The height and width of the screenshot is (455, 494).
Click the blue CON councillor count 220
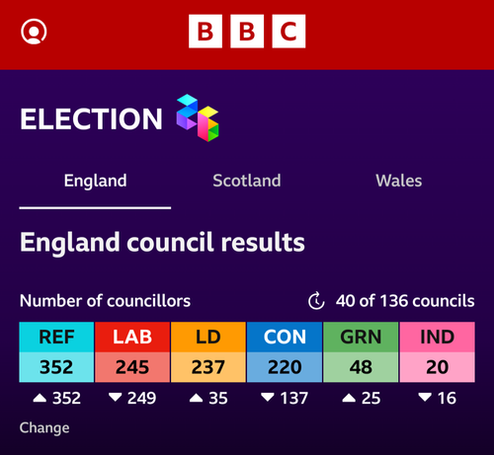(285, 367)
